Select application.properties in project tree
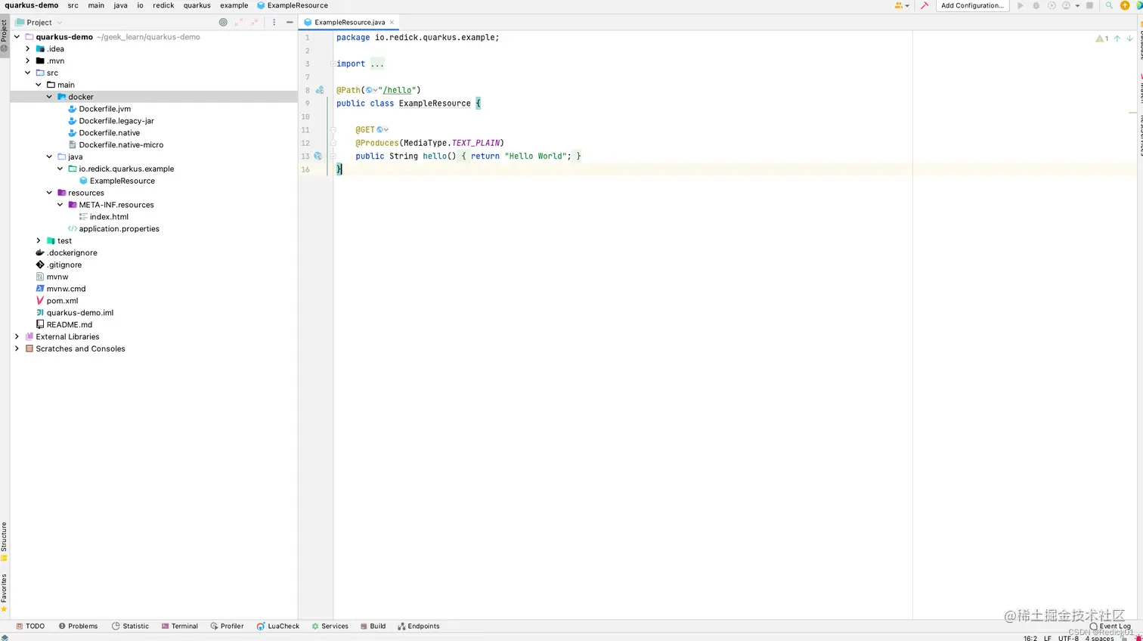This screenshot has height=641, width=1143. pyautogui.click(x=113, y=229)
